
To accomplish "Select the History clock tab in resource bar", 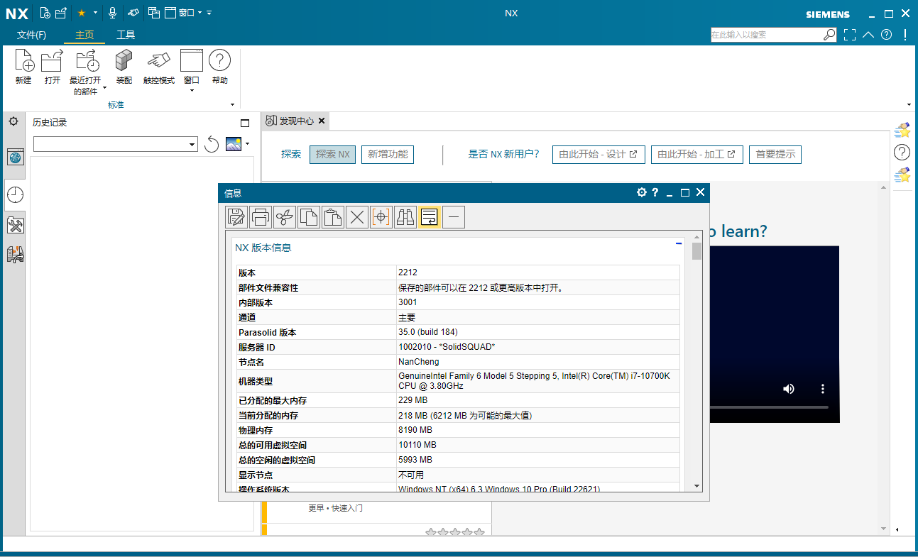I will [x=15, y=194].
